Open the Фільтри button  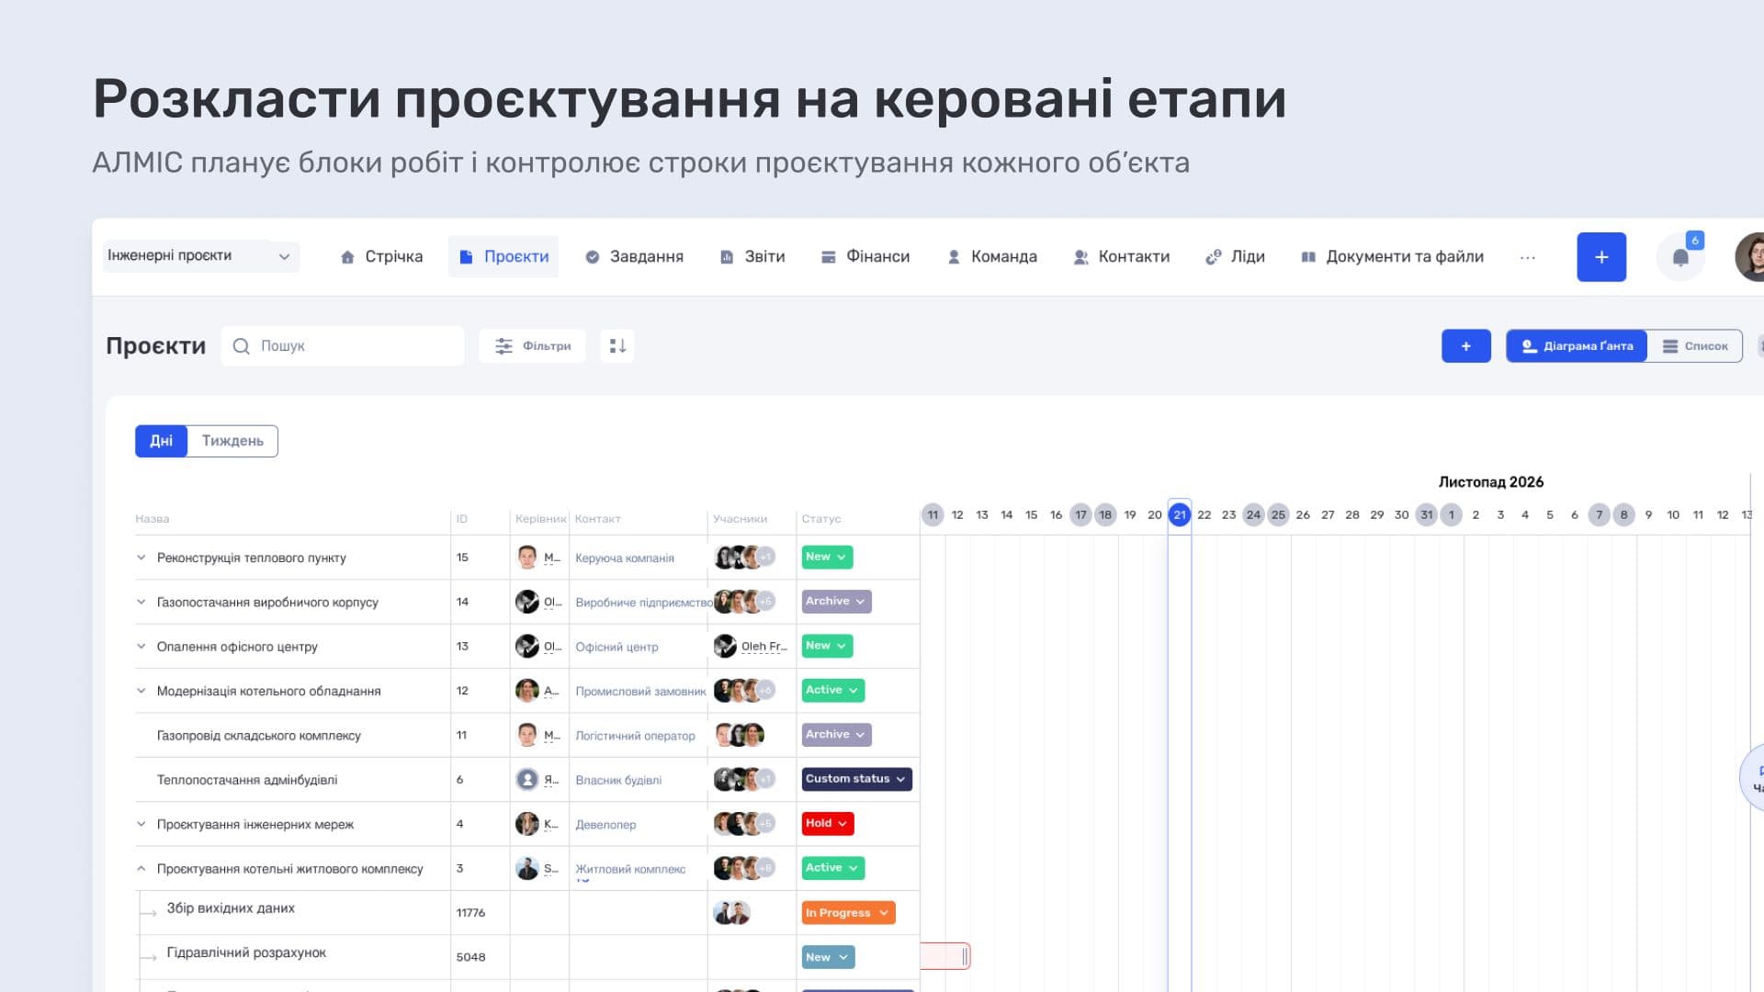pos(532,346)
